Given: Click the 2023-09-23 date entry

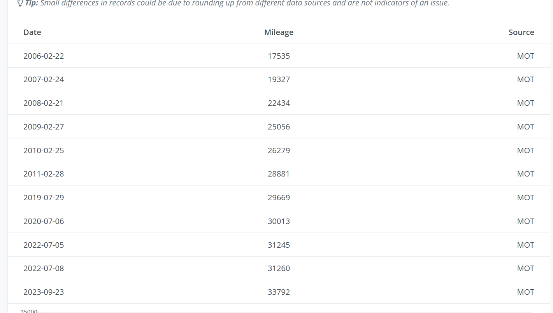Looking at the screenshot, I should 44,292.
